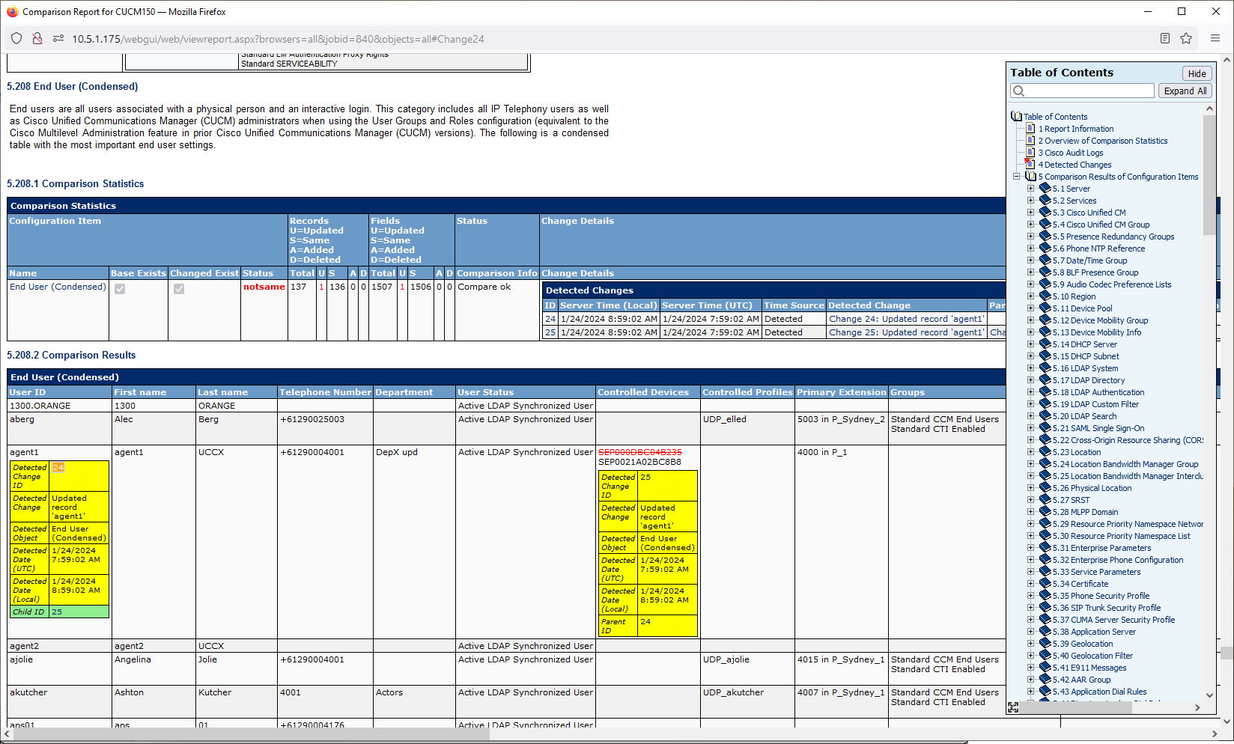Click the book icon beside 5.10 Region
1234x744 pixels.
[1045, 296]
